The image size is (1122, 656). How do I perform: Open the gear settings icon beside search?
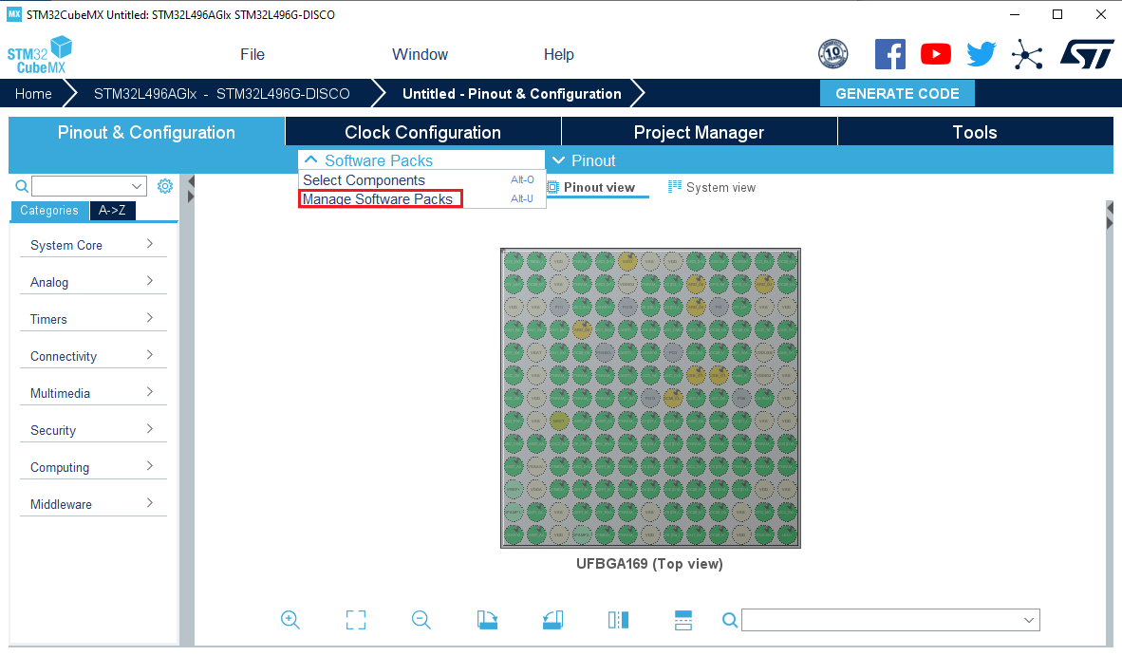165,186
